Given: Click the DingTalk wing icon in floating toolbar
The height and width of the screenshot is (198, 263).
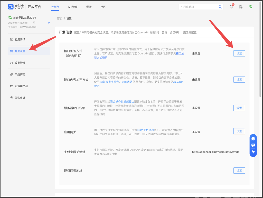Looking at the screenshot, I should point(253,152).
